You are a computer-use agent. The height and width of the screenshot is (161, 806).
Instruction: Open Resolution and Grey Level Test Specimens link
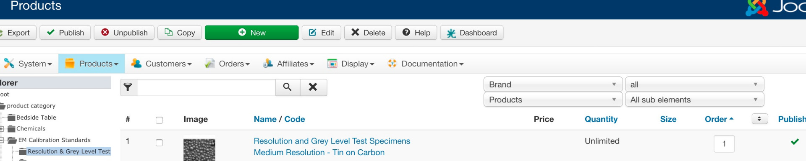332,141
